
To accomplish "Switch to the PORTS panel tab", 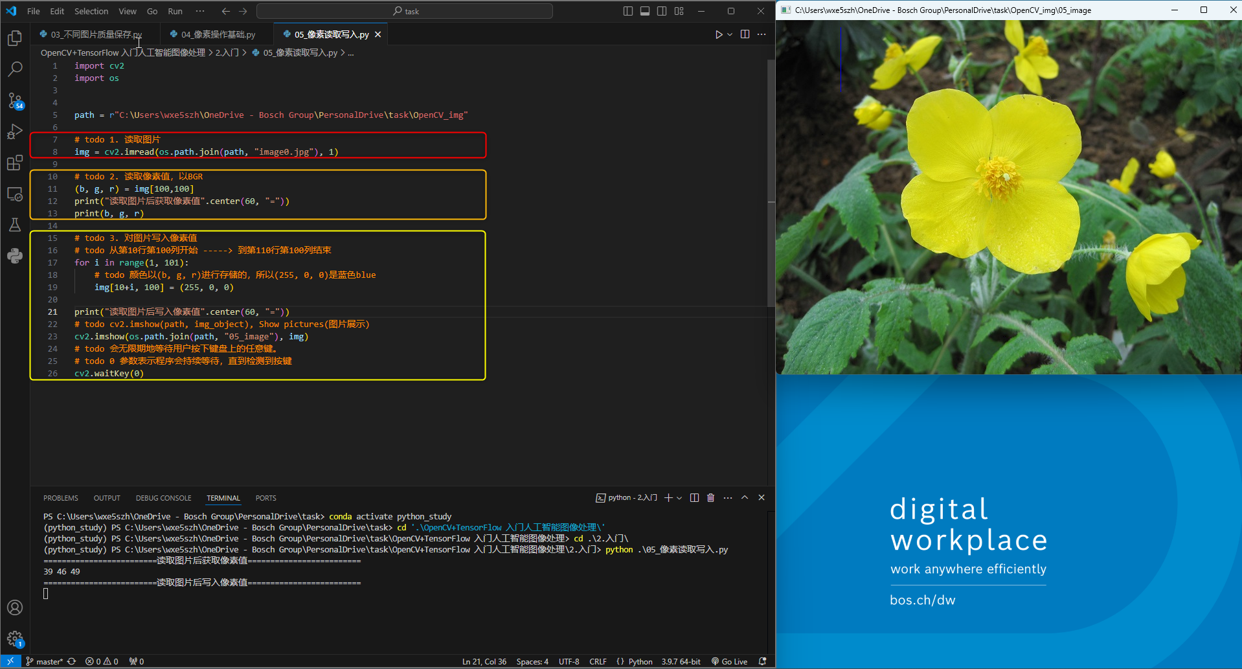I will click(265, 498).
